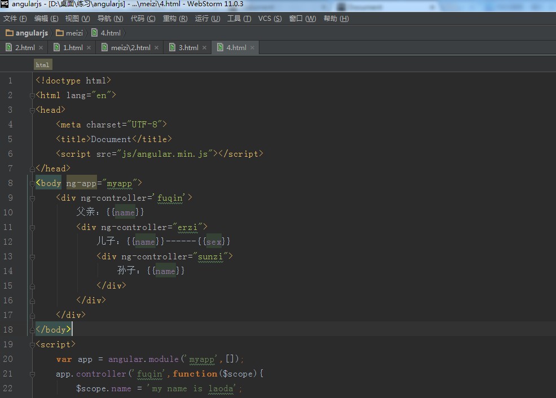Switch to the 3.html editor tab
Image resolution: width=556 pixels, height=398 pixels.
coord(188,47)
